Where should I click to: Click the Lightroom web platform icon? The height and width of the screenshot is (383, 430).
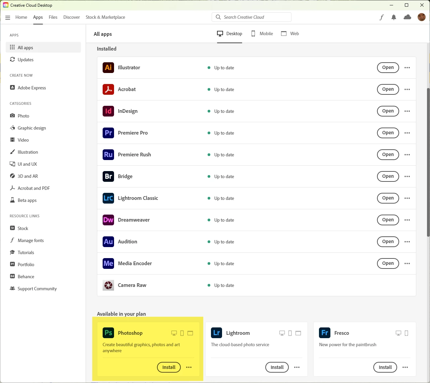[298, 333]
